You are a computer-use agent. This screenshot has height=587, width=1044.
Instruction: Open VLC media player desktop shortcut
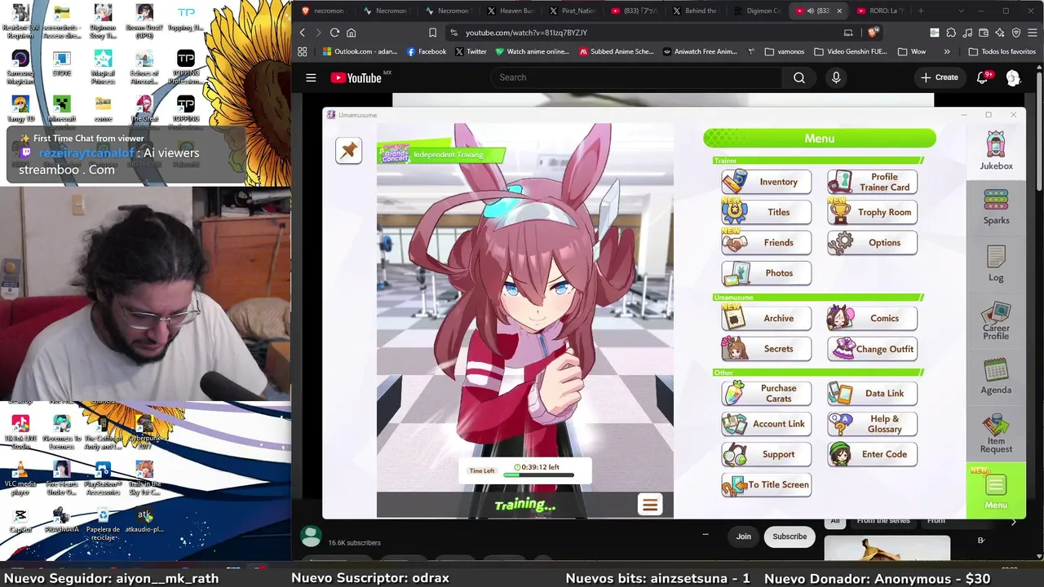click(20, 479)
